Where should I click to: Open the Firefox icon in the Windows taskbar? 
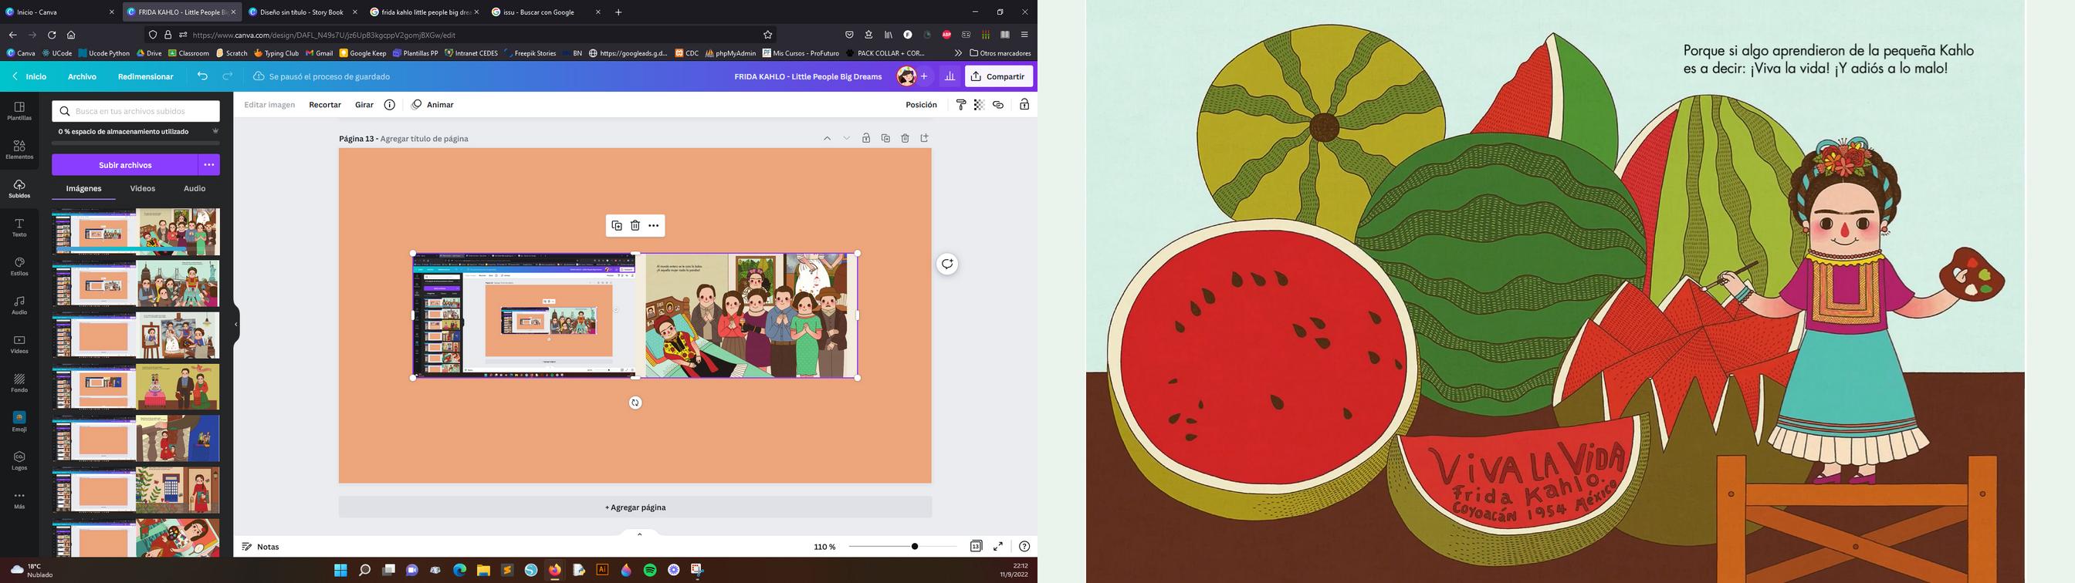pos(554,570)
